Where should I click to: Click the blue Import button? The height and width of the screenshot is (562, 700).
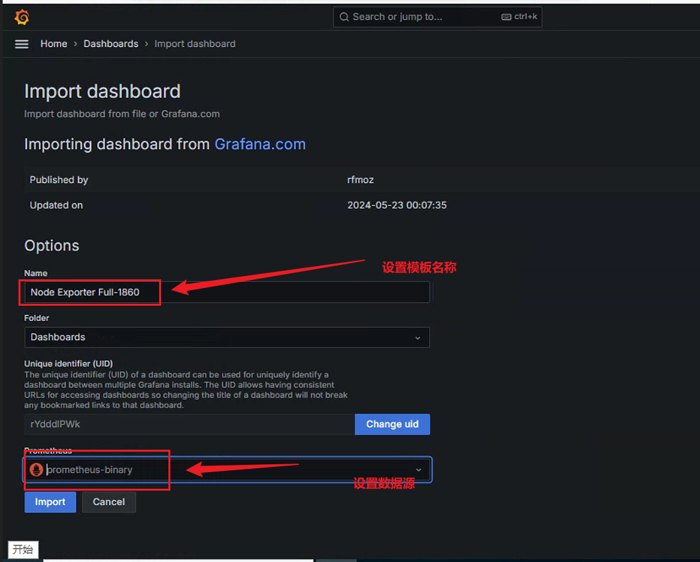[x=50, y=502]
